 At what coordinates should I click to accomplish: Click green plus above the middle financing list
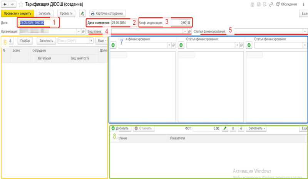point(181,45)
